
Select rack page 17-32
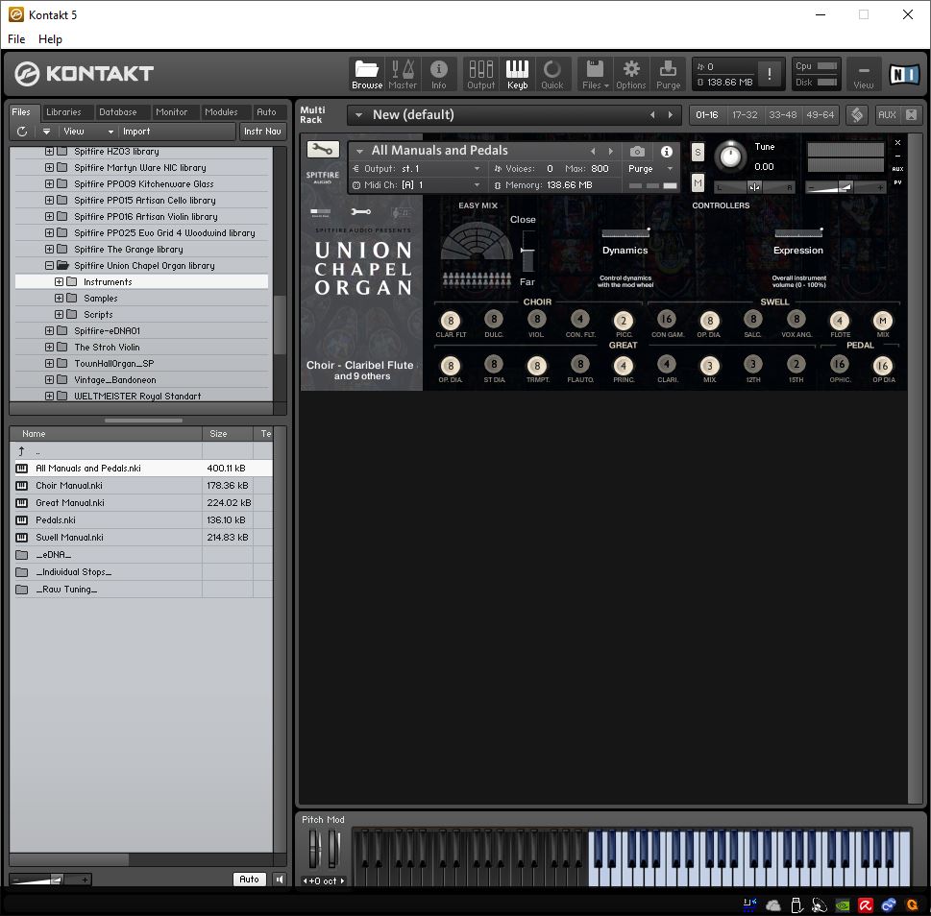point(745,114)
